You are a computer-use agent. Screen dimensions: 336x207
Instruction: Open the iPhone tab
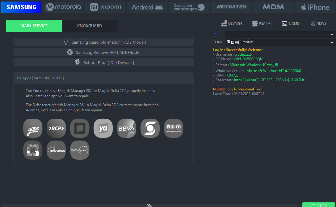coord(315,7)
